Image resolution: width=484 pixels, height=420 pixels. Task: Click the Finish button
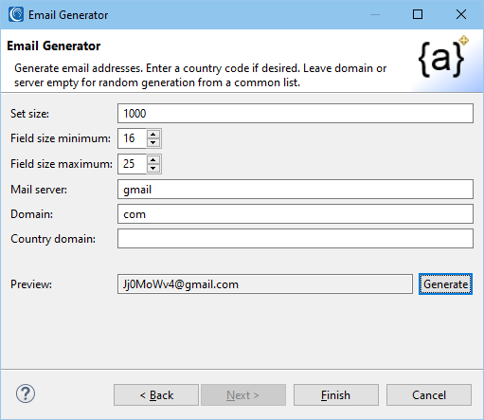click(x=336, y=395)
